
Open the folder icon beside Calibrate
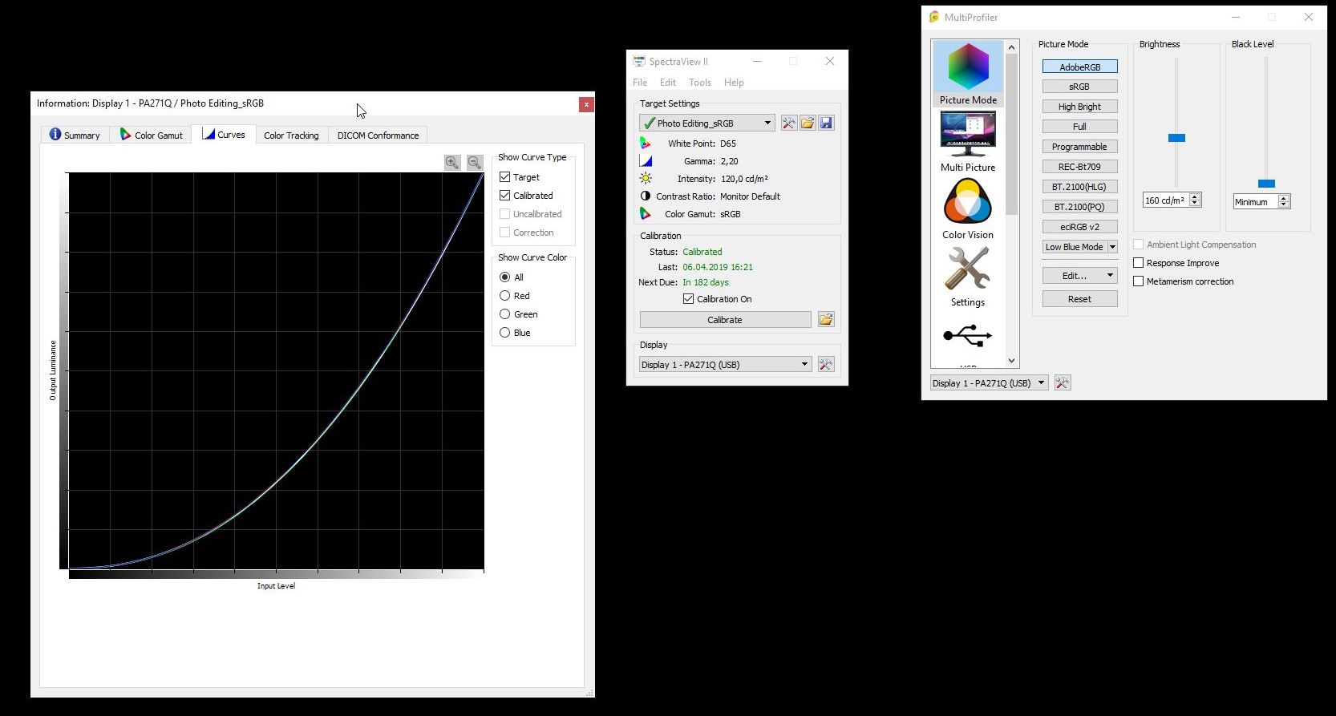pyautogui.click(x=826, y=319)
